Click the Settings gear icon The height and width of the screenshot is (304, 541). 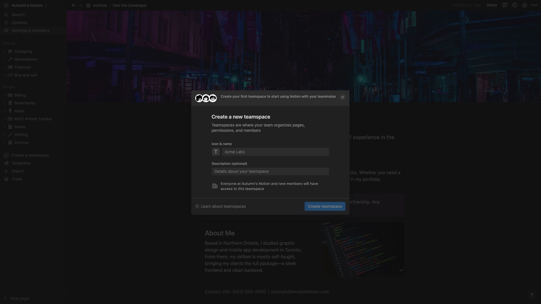pos(6,30)
